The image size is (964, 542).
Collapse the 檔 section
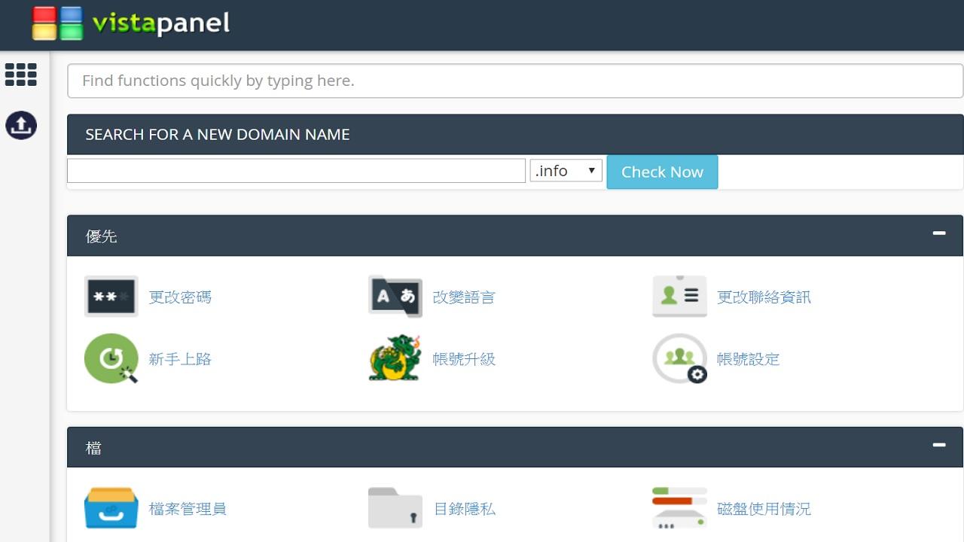[x=938, y=445]
